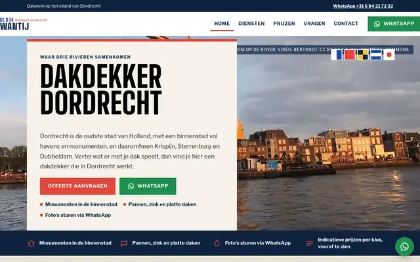
Task: Click the hero card bullet 'Foto's sturen via WhatsApp'
Action: coord(78,215)
